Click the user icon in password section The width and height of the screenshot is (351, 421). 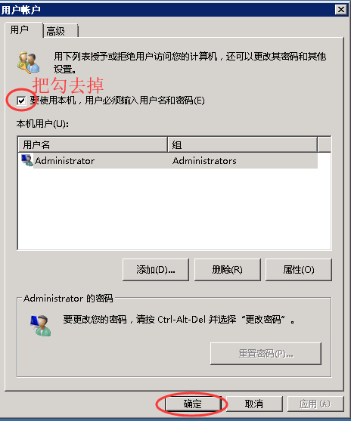click(x=40, y=325)
